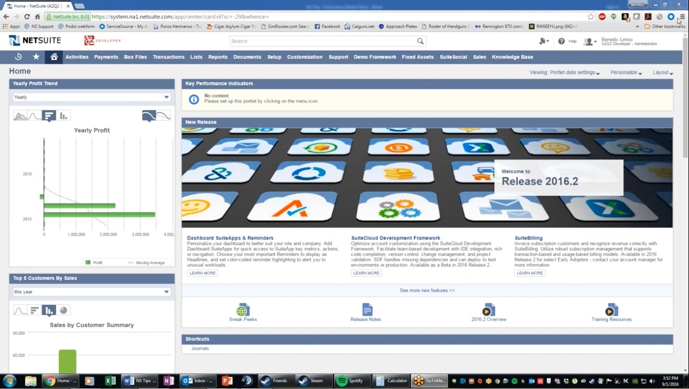Click the Home house icon in navigation bar
The image size is (689, 389).
(x=53, y=57)
